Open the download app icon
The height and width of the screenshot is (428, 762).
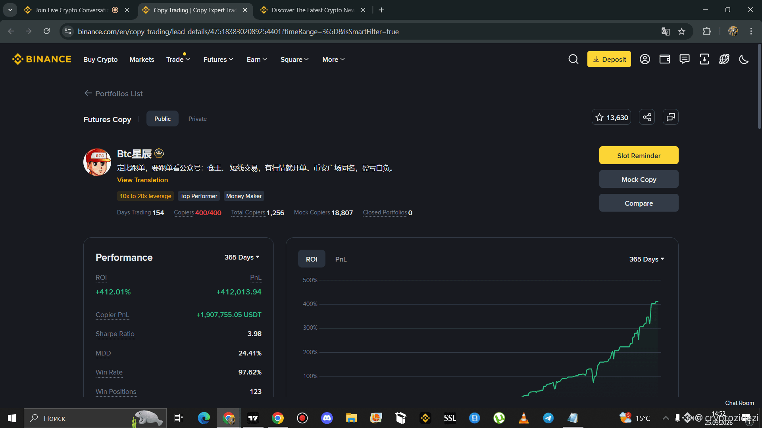(x=704, y=59)
